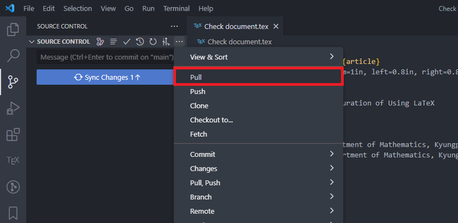The image size is (458, 223).
Task: Open the File menu
Action: [x=28, y=9]
